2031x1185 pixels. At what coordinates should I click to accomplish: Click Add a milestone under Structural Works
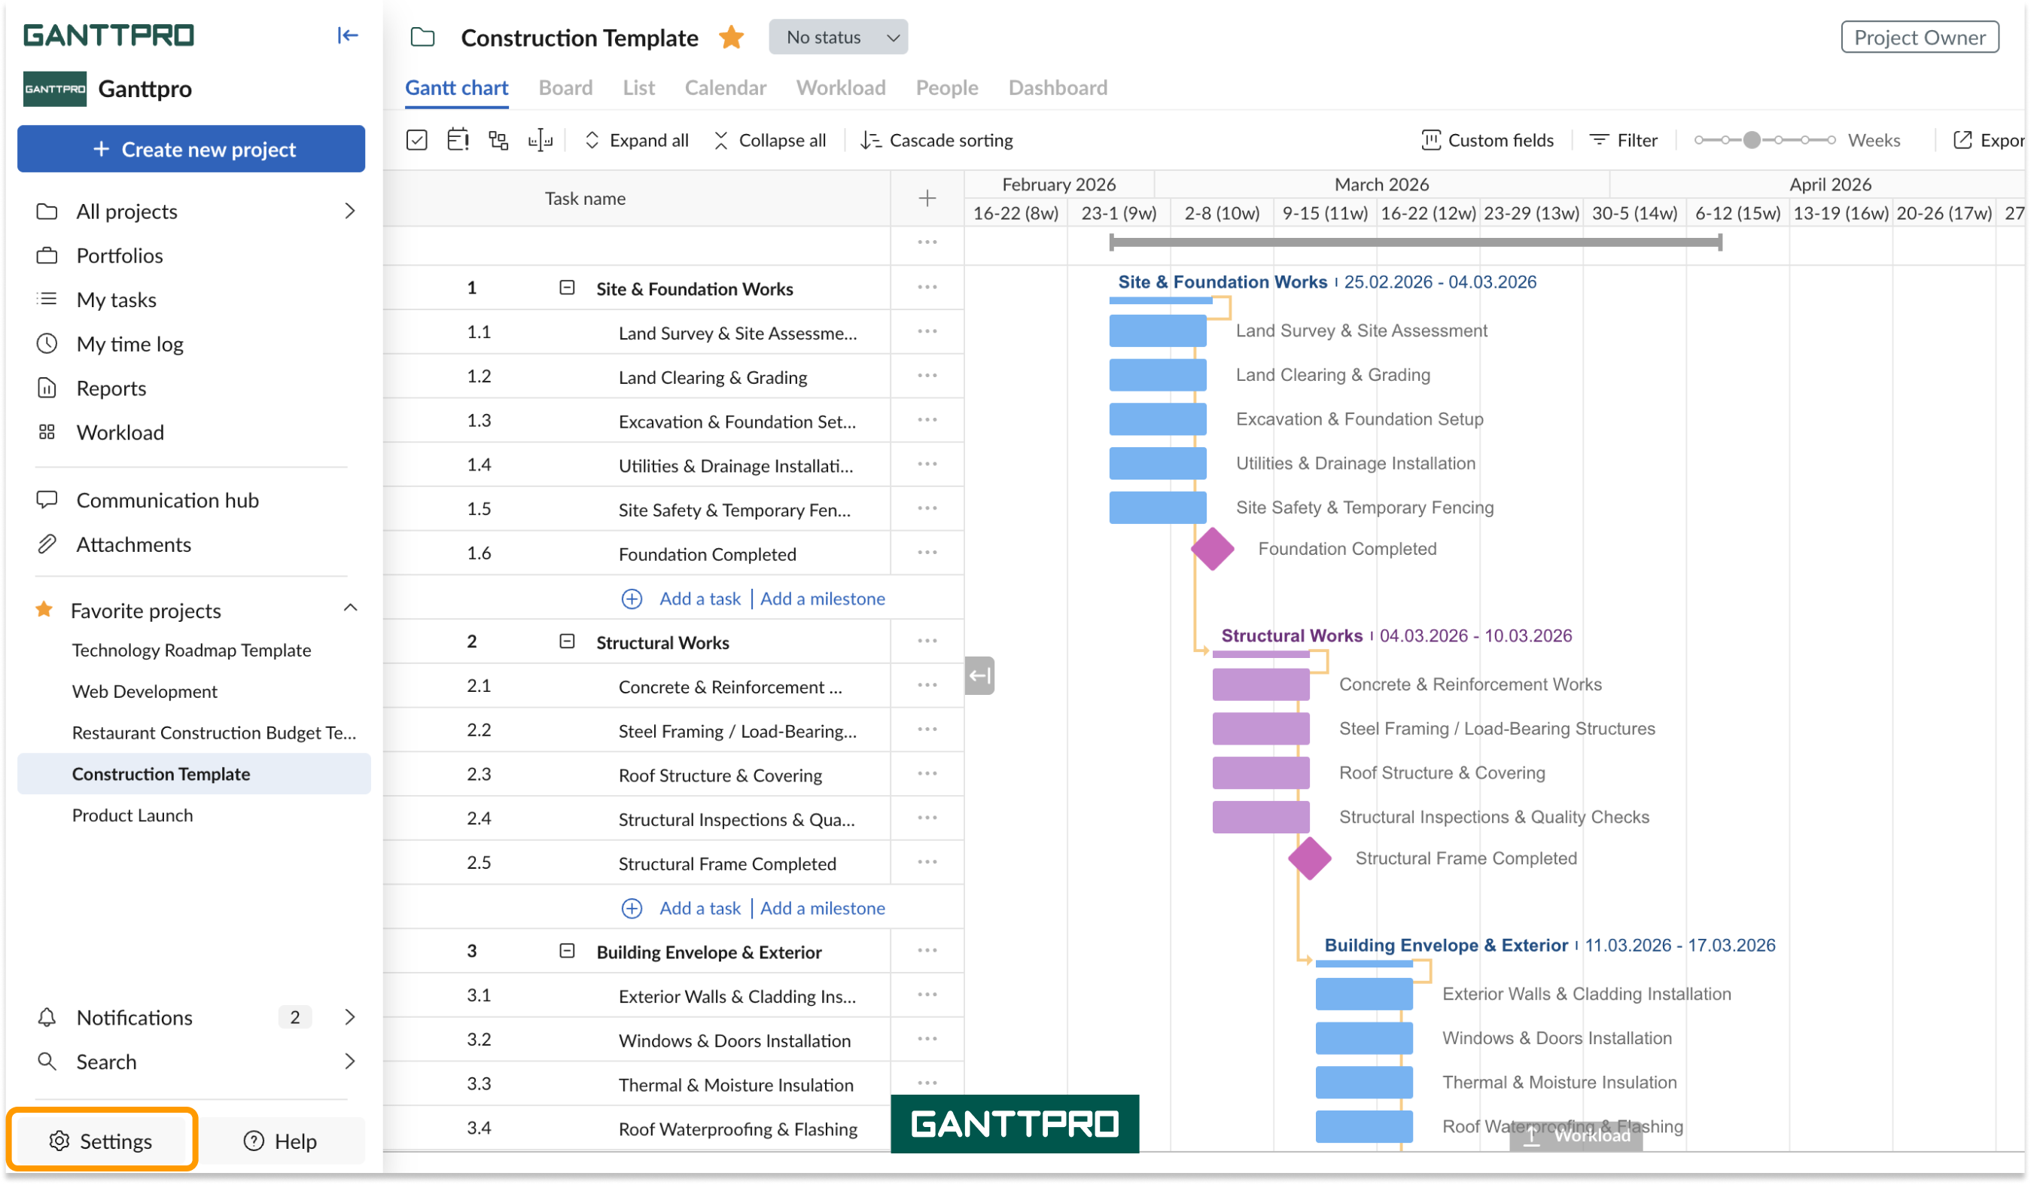click(822, 909)
